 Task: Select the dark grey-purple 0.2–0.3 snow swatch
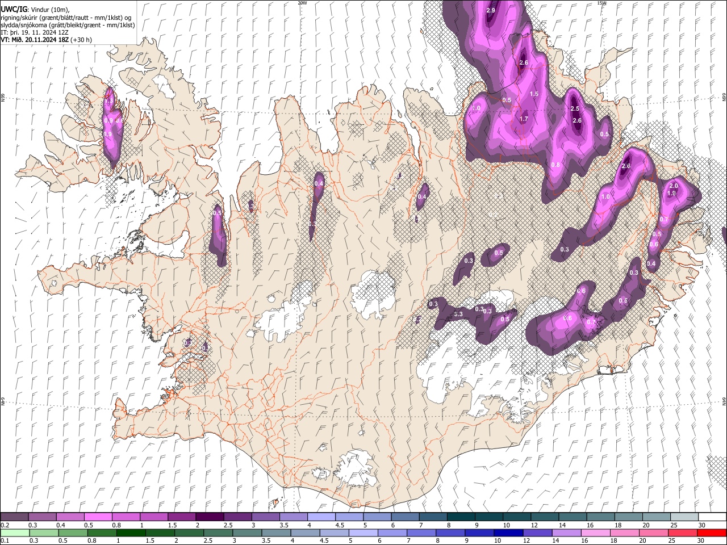point(14,517)
